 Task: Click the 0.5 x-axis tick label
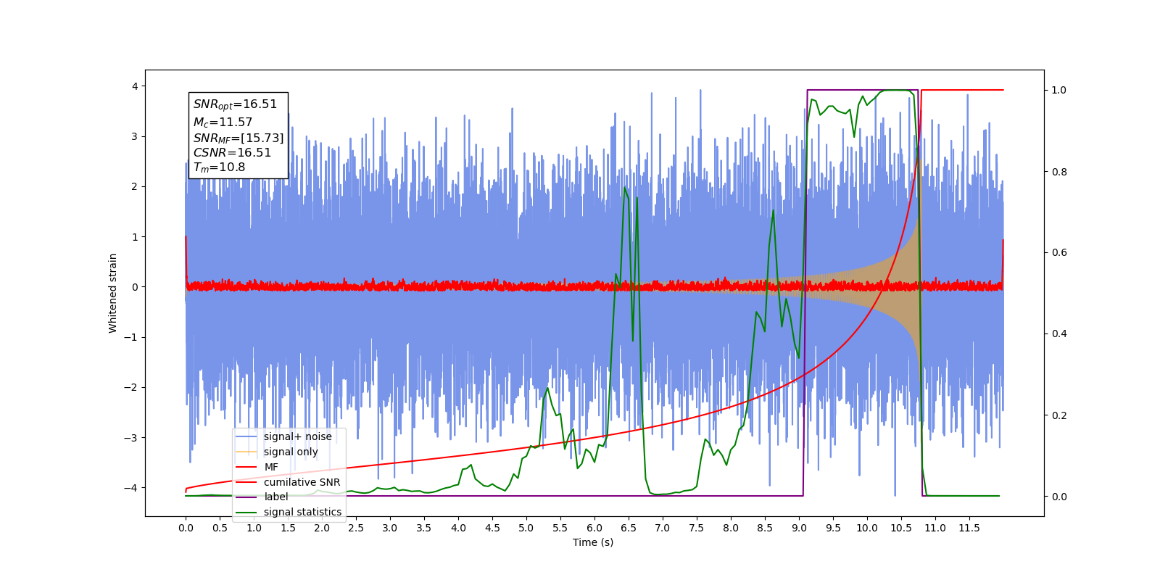[x=220, y=528]
